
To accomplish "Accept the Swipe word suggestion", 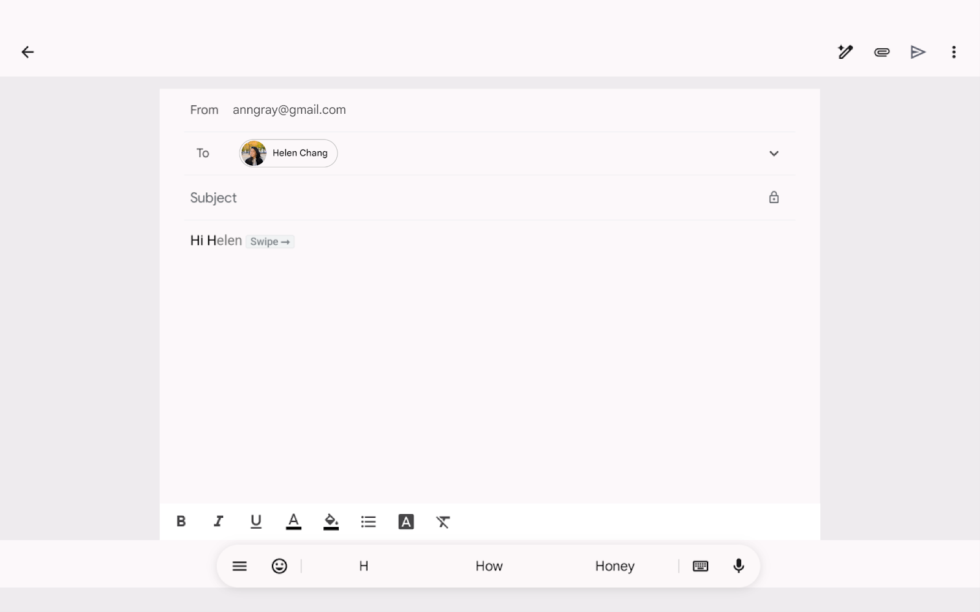I will [x=269, y=241].
